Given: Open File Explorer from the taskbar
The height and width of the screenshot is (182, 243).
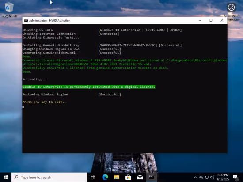Looking at the screenshot, I should [x=117, y=177].
